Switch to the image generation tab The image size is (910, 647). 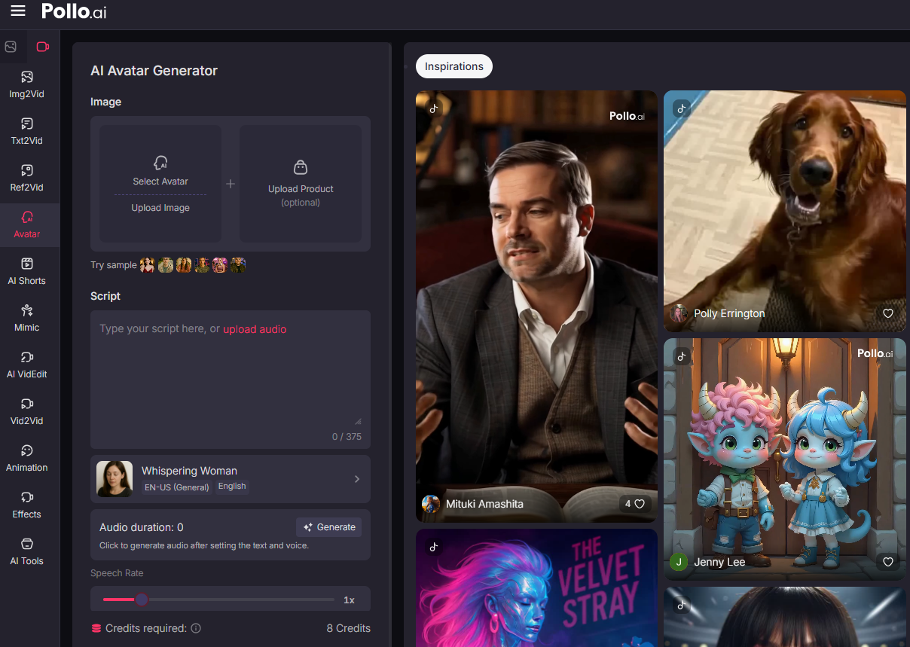(11, 47)
